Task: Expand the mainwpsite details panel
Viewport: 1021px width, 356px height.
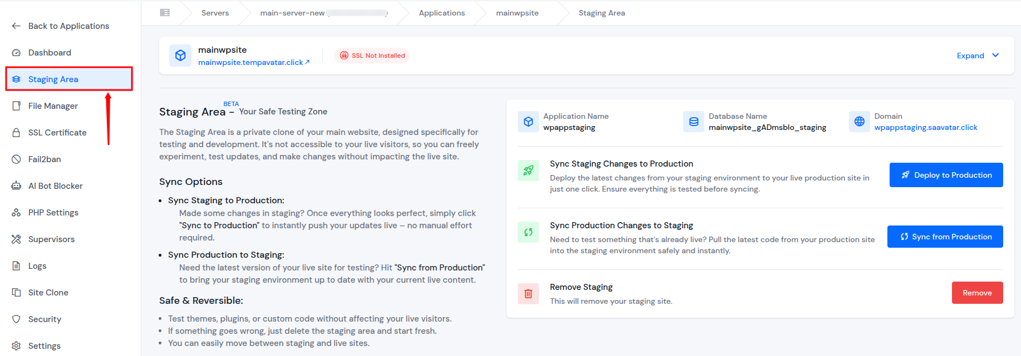Action: click(x=978, y=56)
